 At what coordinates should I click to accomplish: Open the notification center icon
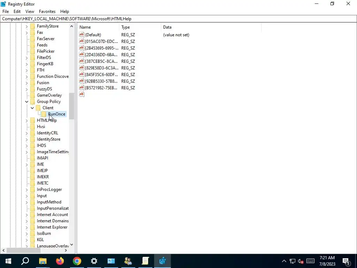click(346, 261)
